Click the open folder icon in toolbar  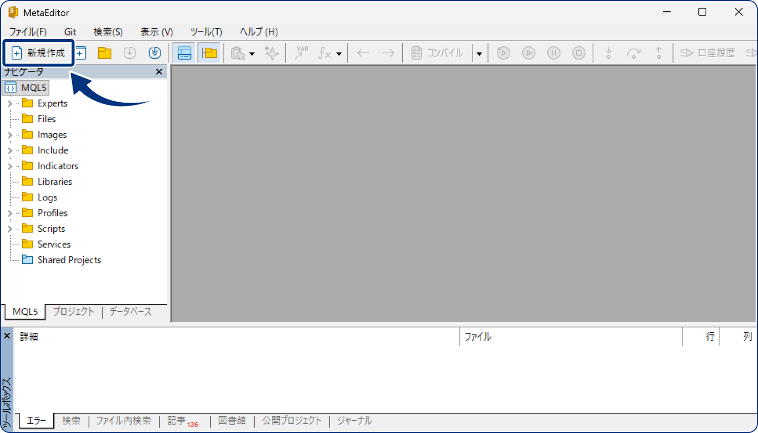pos(105,53)
